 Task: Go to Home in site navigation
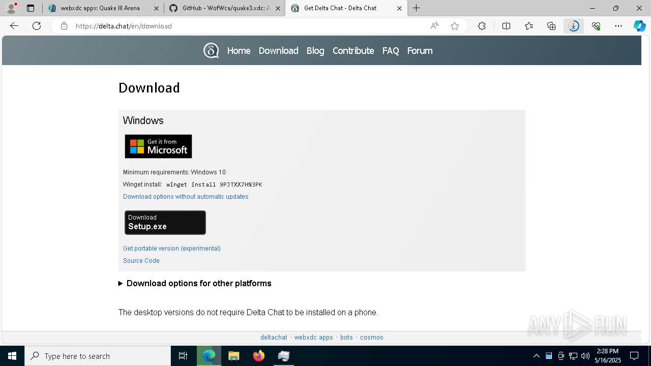(239, 51)
